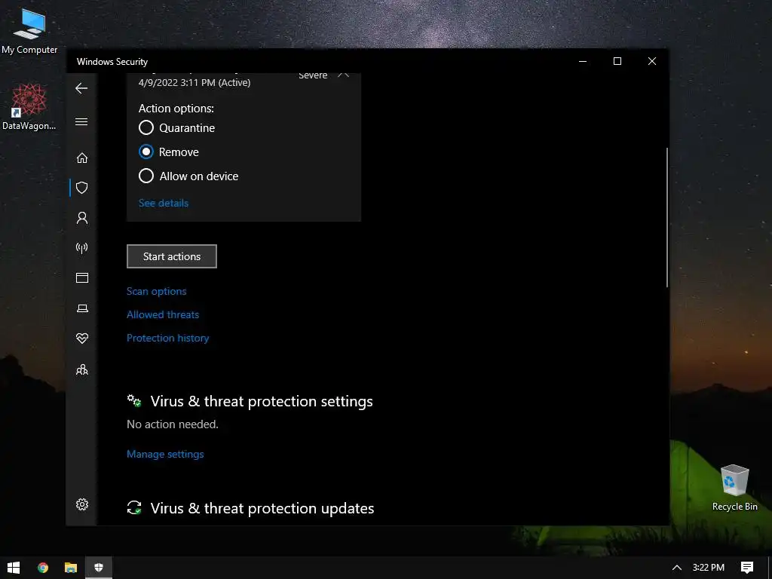
Task: Open Protection history link
Action: [x=168, y=338]
